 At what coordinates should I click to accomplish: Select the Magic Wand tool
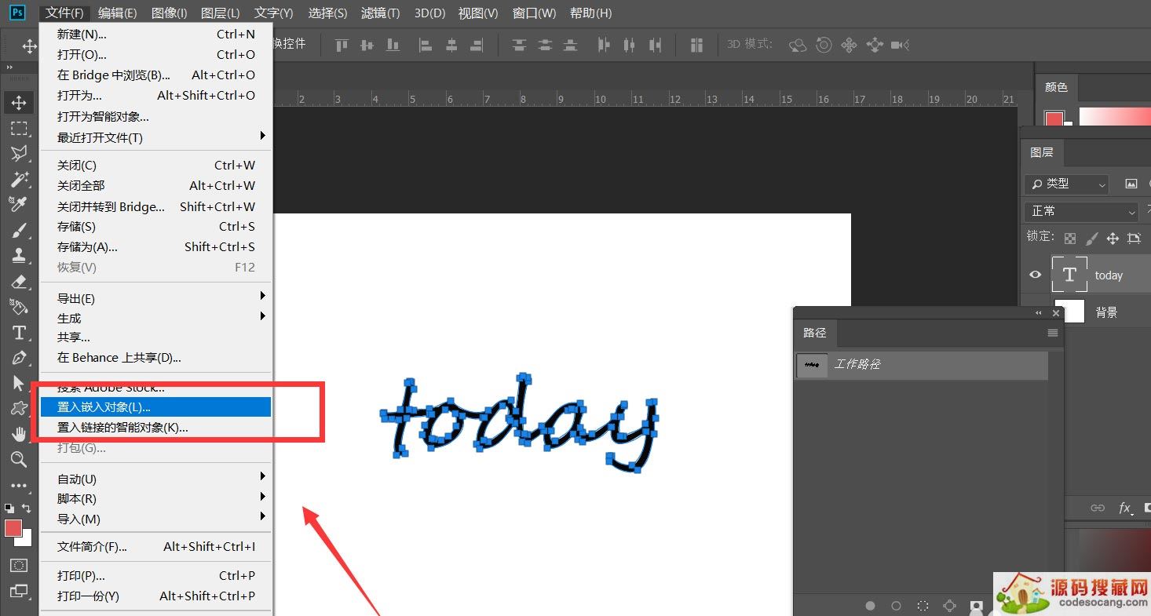[x=19, y=179]
